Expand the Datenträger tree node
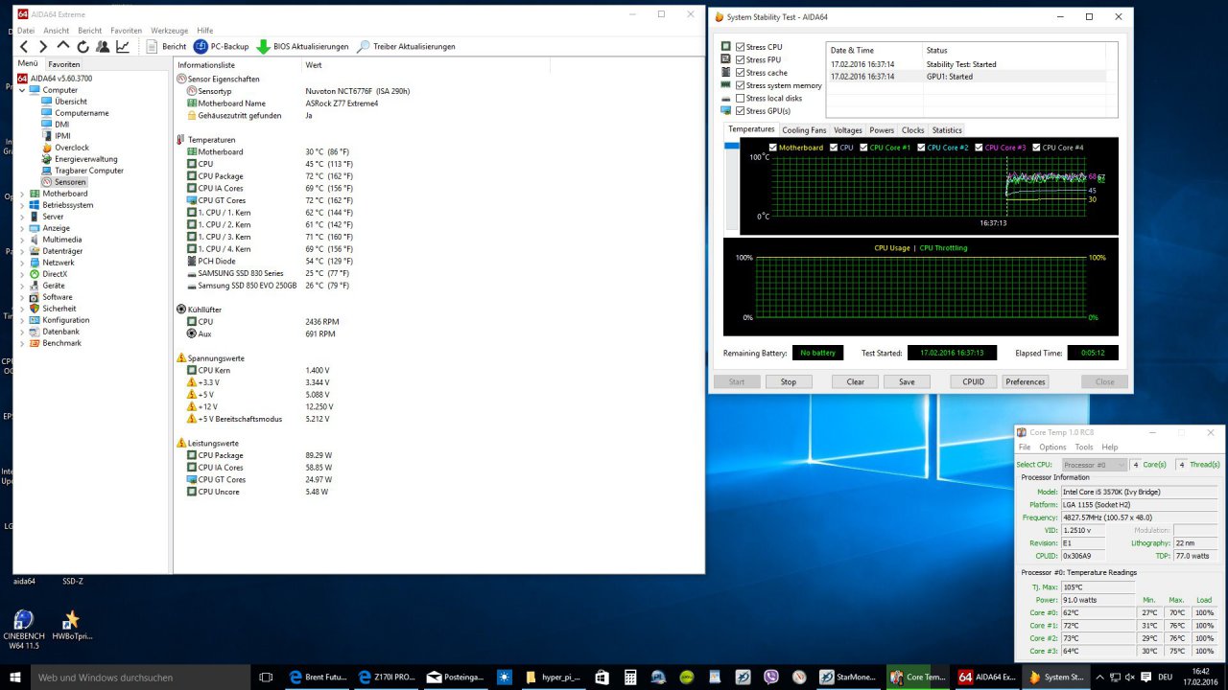The width and height of the screenshot is (1228, 690). pyautogui.click(x=22, y=251)
